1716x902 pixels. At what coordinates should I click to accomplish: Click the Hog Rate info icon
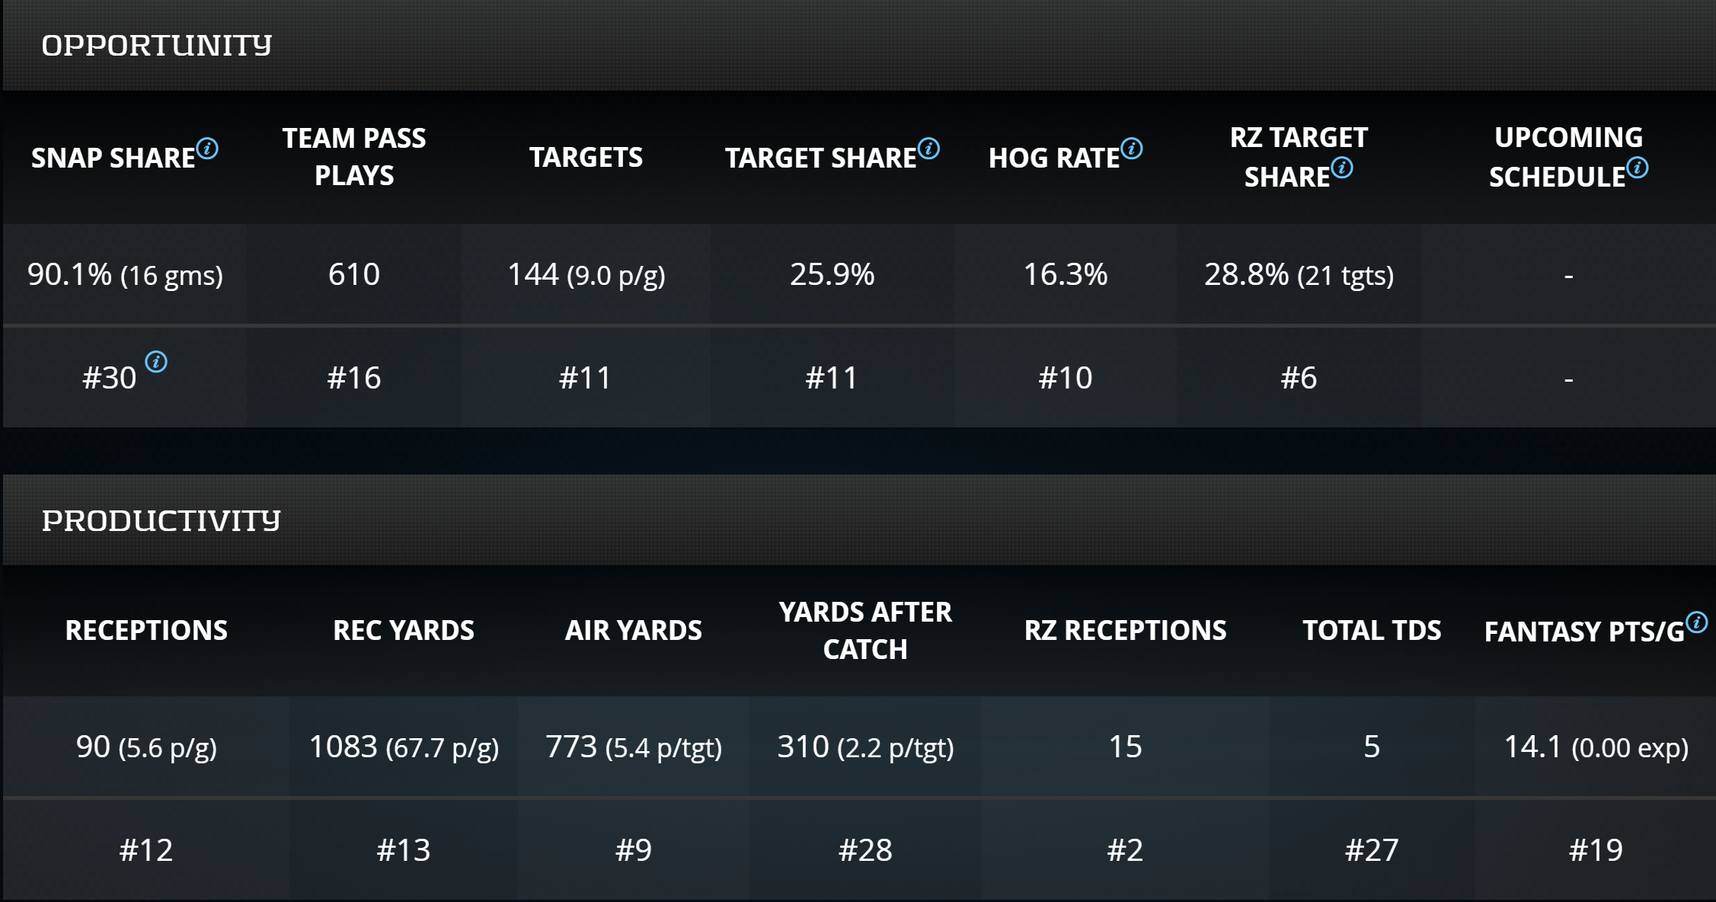click(1132, 149)
